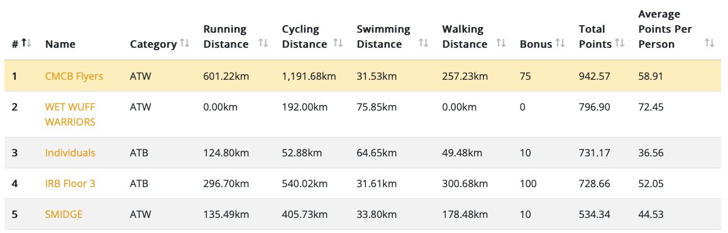Click the Category header label
Viewport: 728px width, 233px height.
tap(153, 45)
